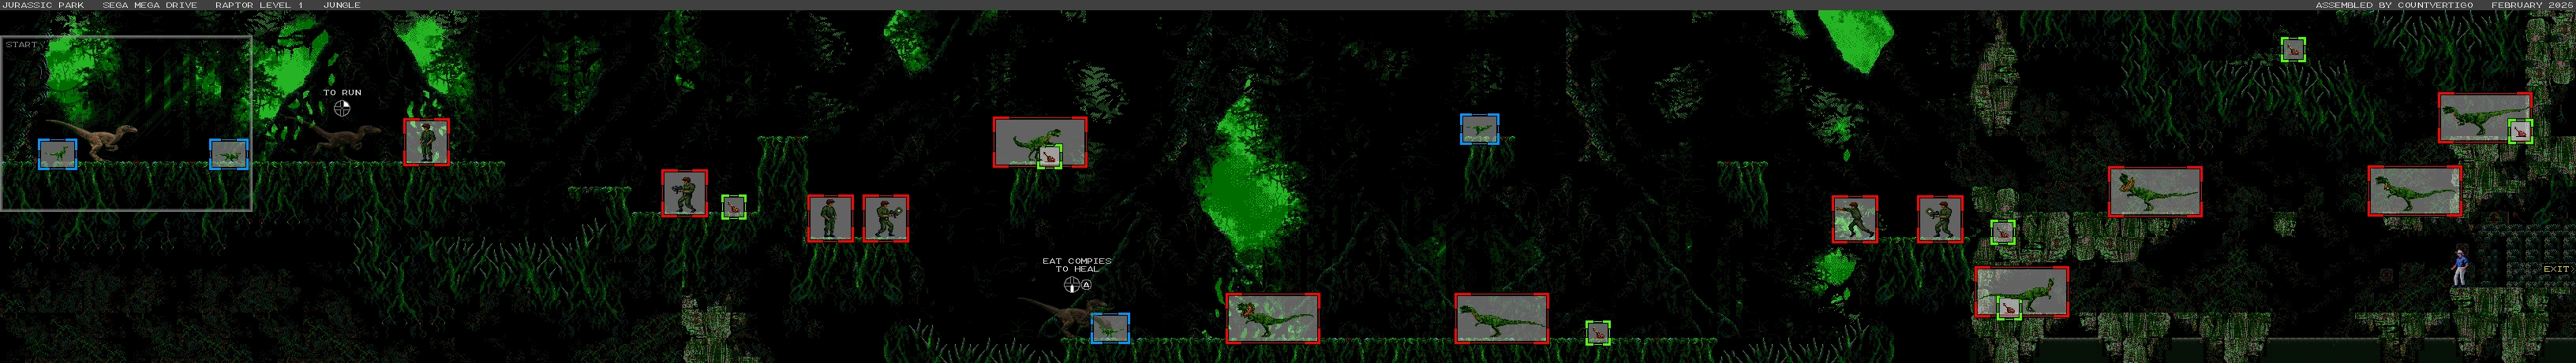Click the player raptor inside the START frame

92,143
